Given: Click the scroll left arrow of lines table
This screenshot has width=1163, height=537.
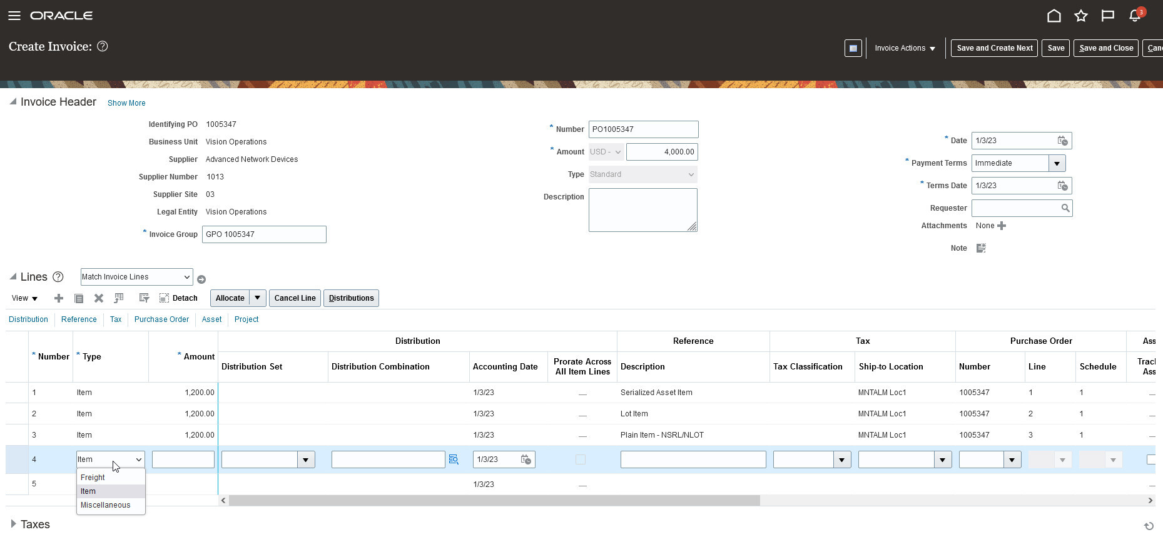Looking at the screenshot, I should (x=223, y=500).
